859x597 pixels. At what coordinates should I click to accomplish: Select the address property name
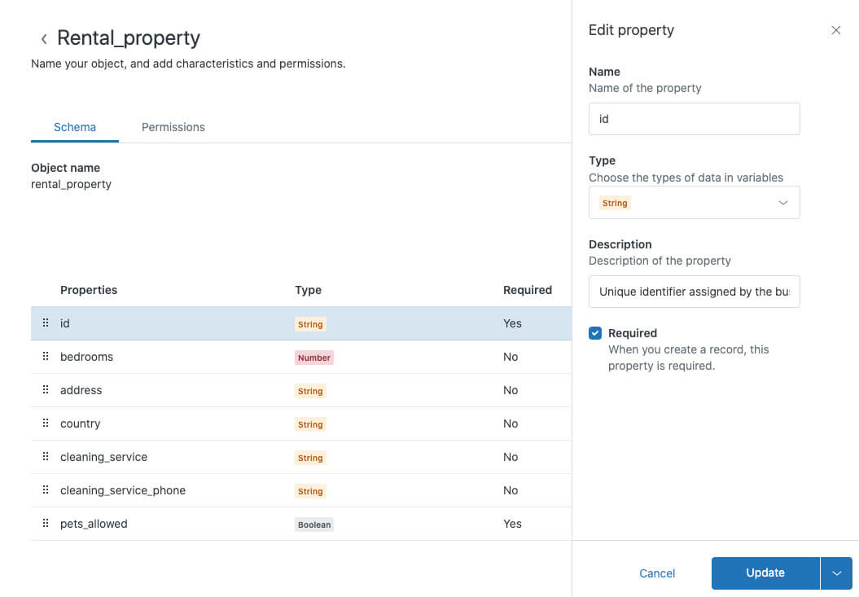(81, 390)
